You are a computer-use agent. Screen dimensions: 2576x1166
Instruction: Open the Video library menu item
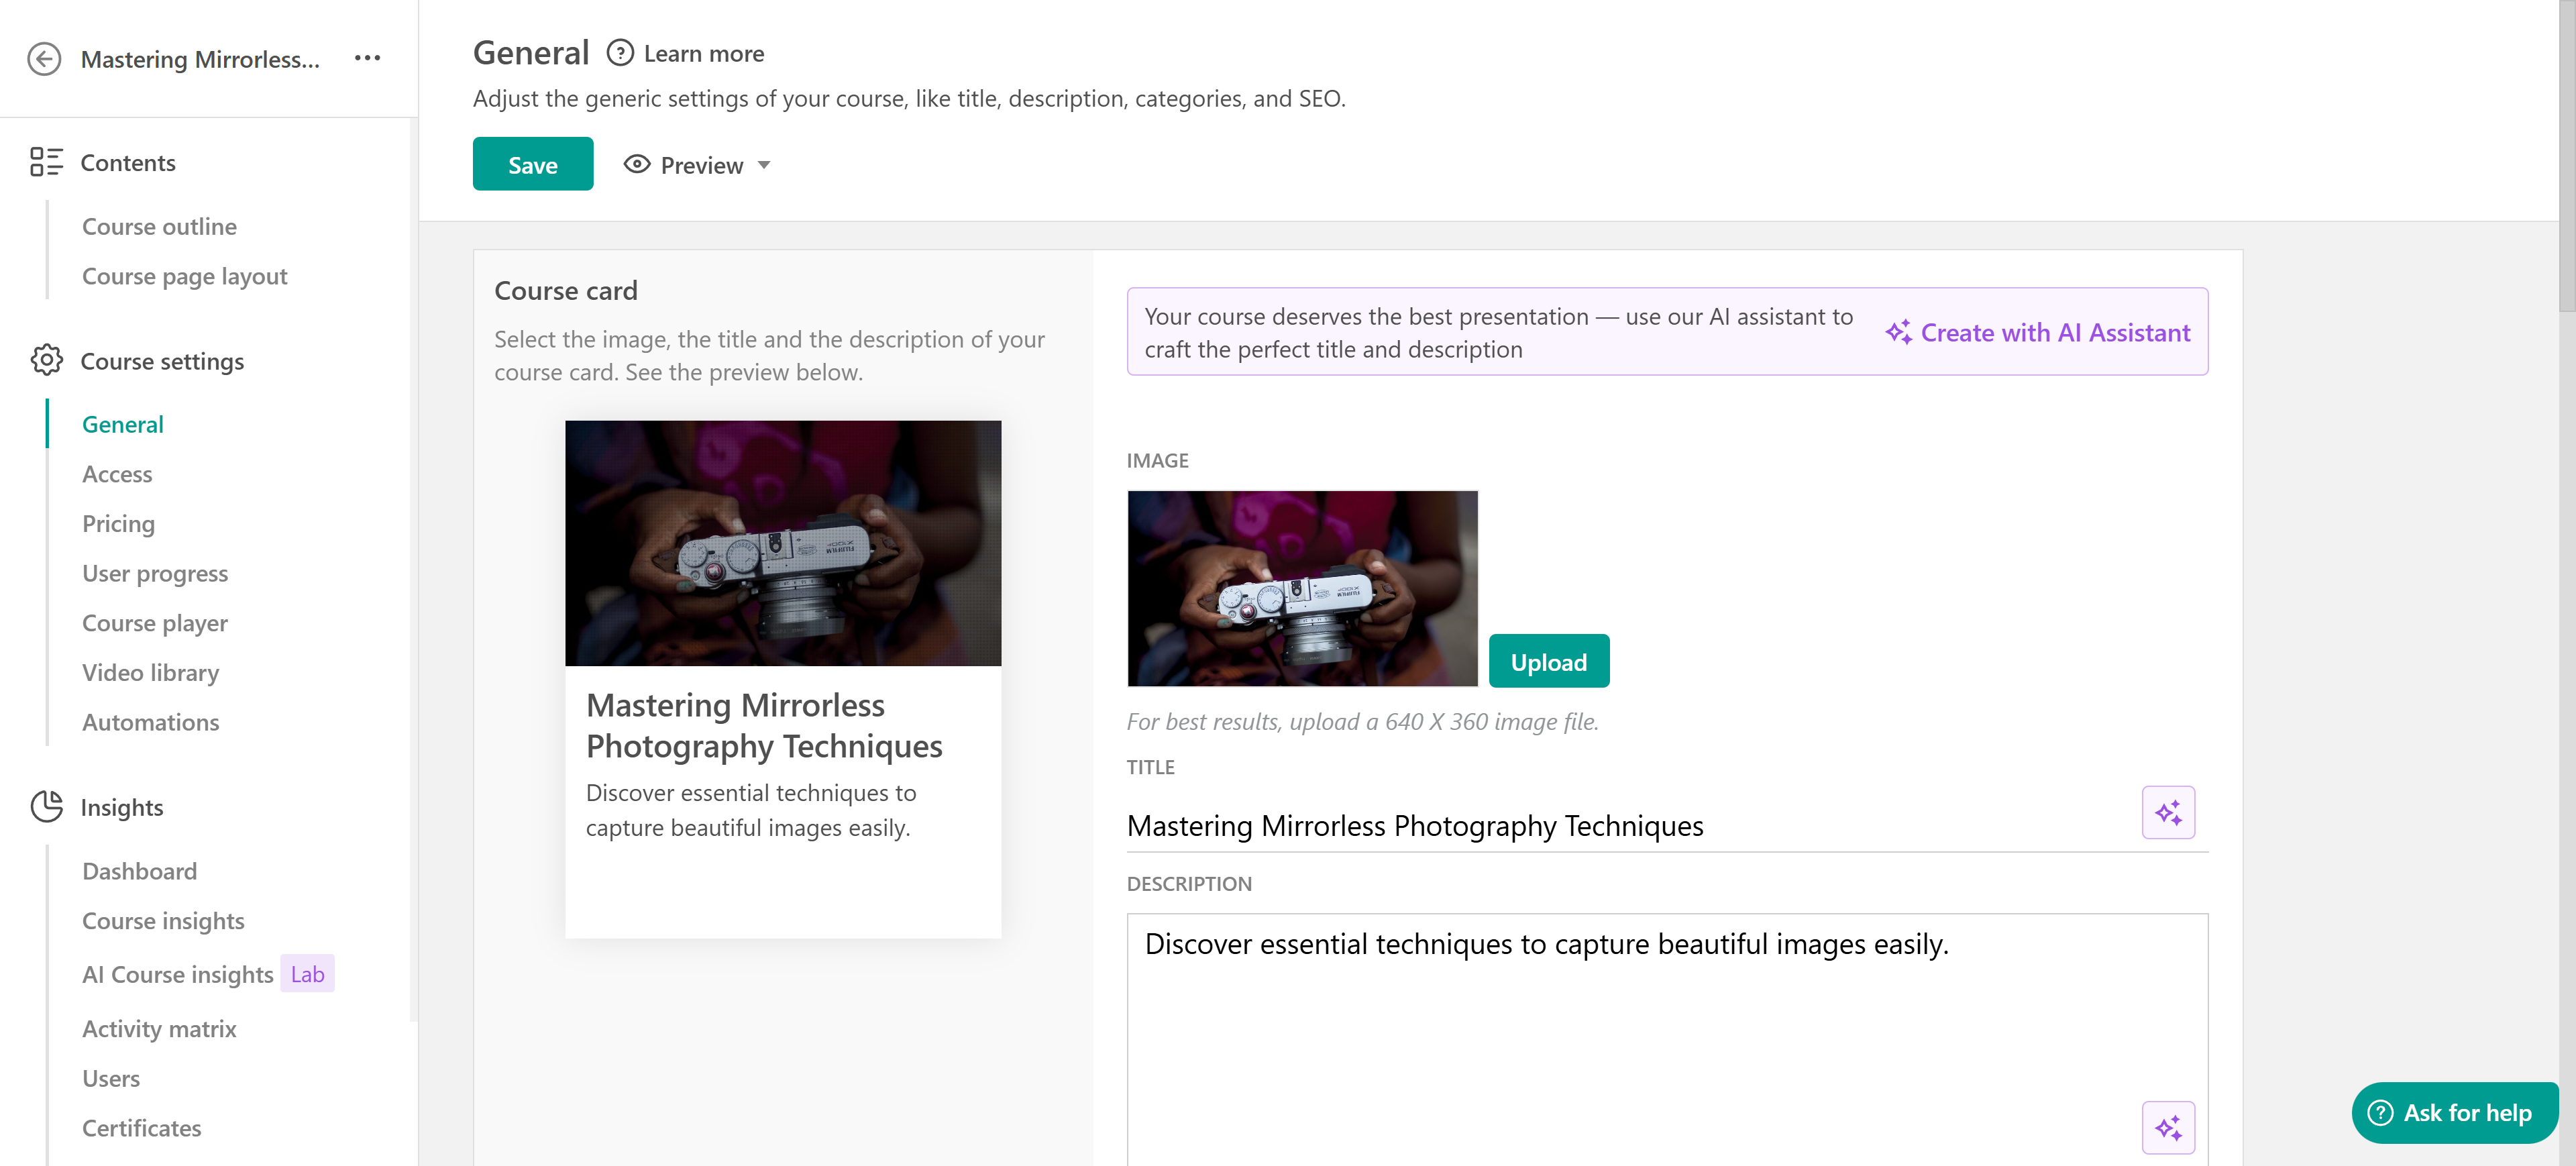click(150, 673)
